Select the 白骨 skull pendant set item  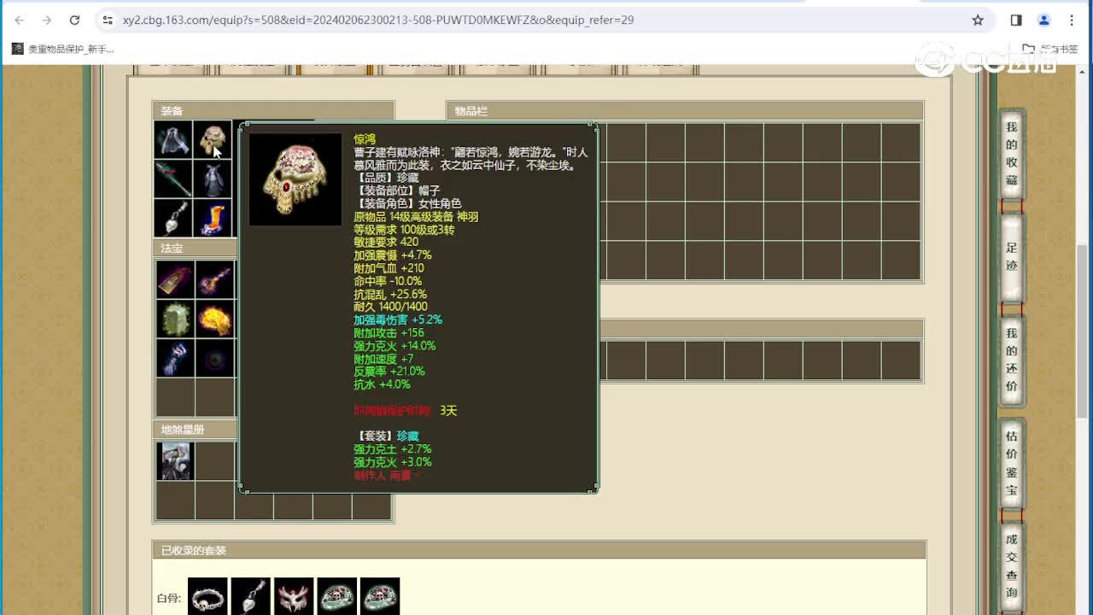pyautogui.click(x=250, y=597)
